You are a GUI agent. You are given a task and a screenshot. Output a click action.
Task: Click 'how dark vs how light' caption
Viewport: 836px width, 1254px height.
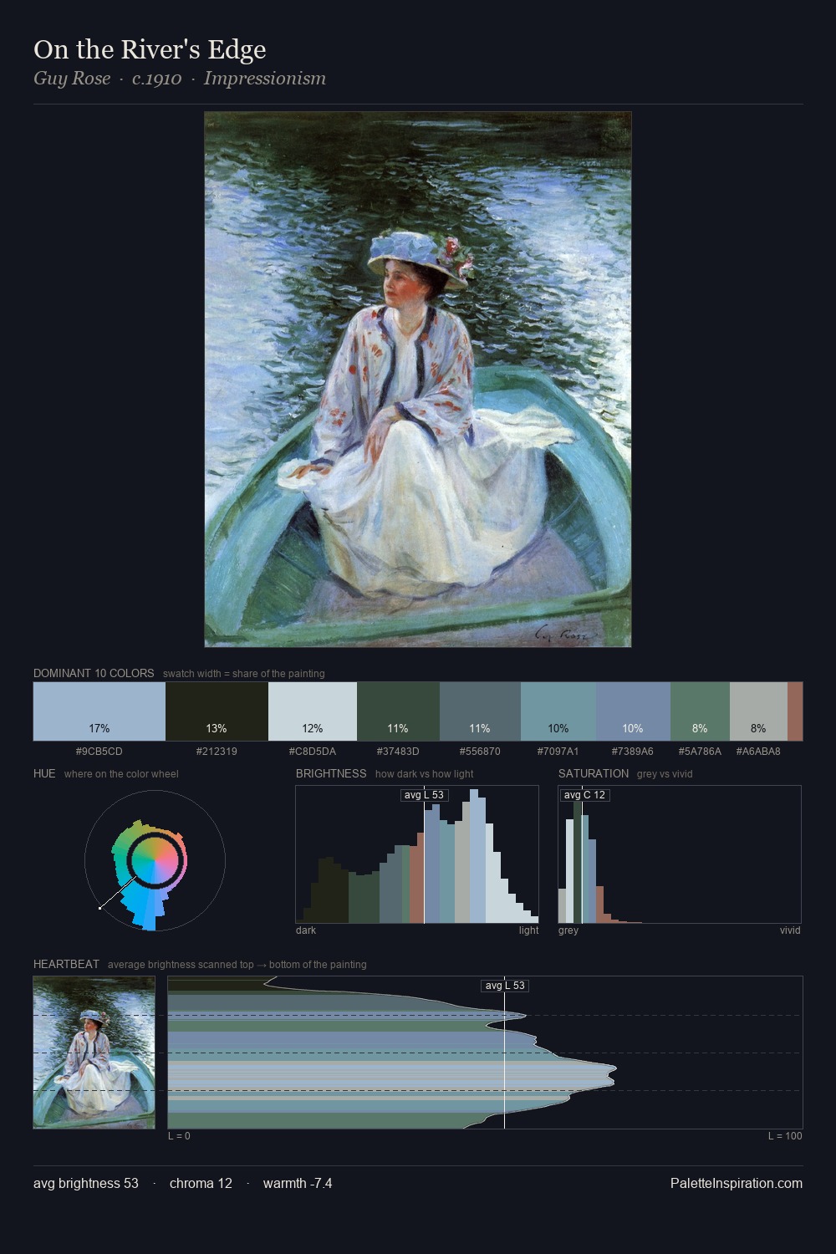(425, 774)
